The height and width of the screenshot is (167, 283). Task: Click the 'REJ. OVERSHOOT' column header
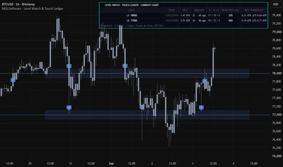(x=254, y=10)
